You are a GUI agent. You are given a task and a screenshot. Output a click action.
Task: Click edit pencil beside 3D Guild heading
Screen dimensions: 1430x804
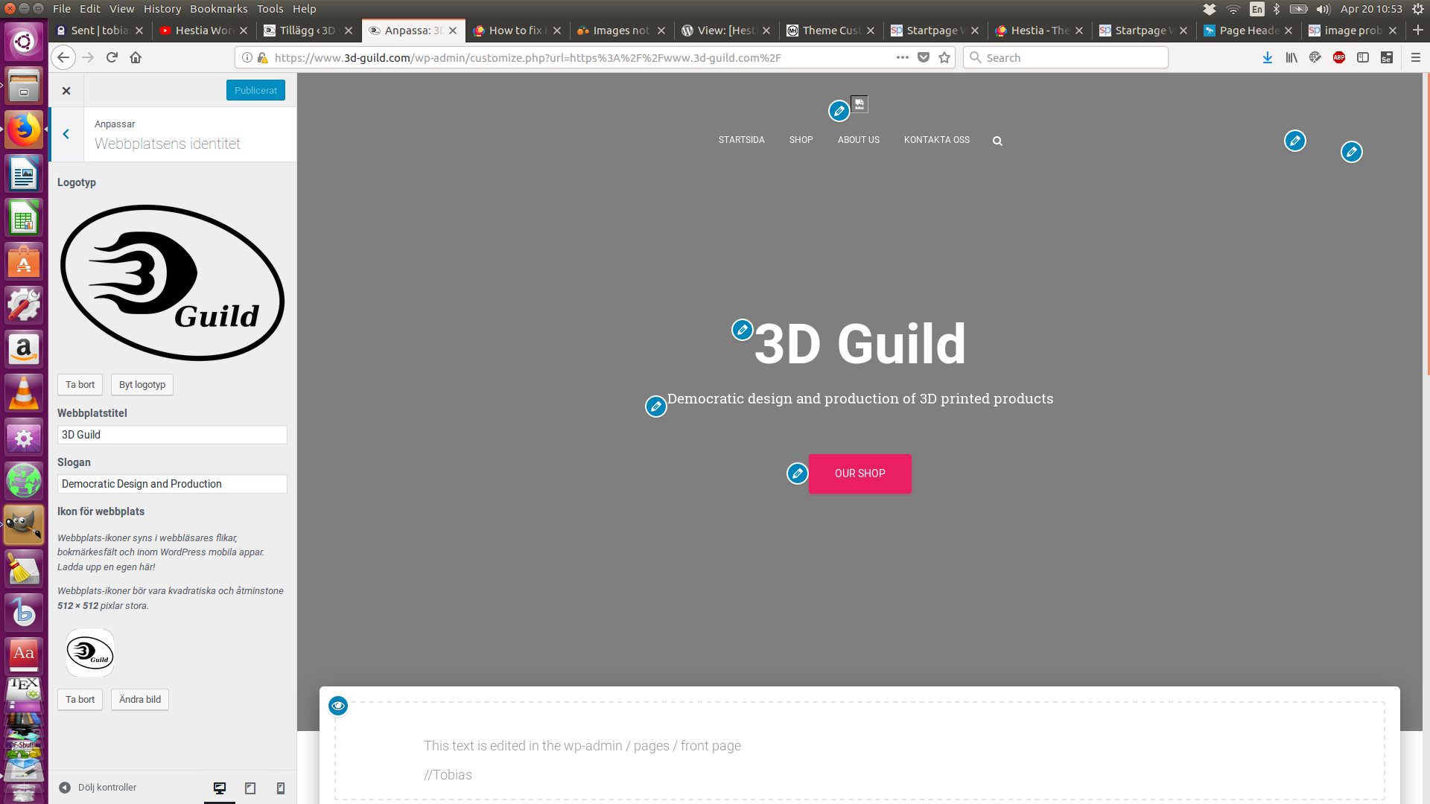click(743, 330)
